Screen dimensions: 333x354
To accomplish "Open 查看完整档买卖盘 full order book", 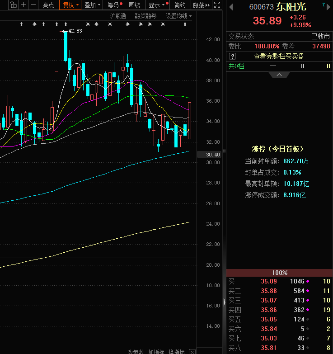I will pos(279,56).
